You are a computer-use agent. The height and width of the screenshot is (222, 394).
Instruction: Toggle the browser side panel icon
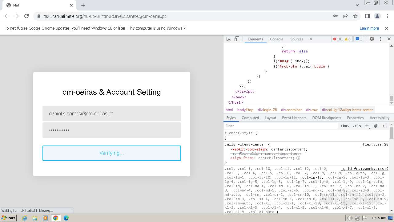368,16
